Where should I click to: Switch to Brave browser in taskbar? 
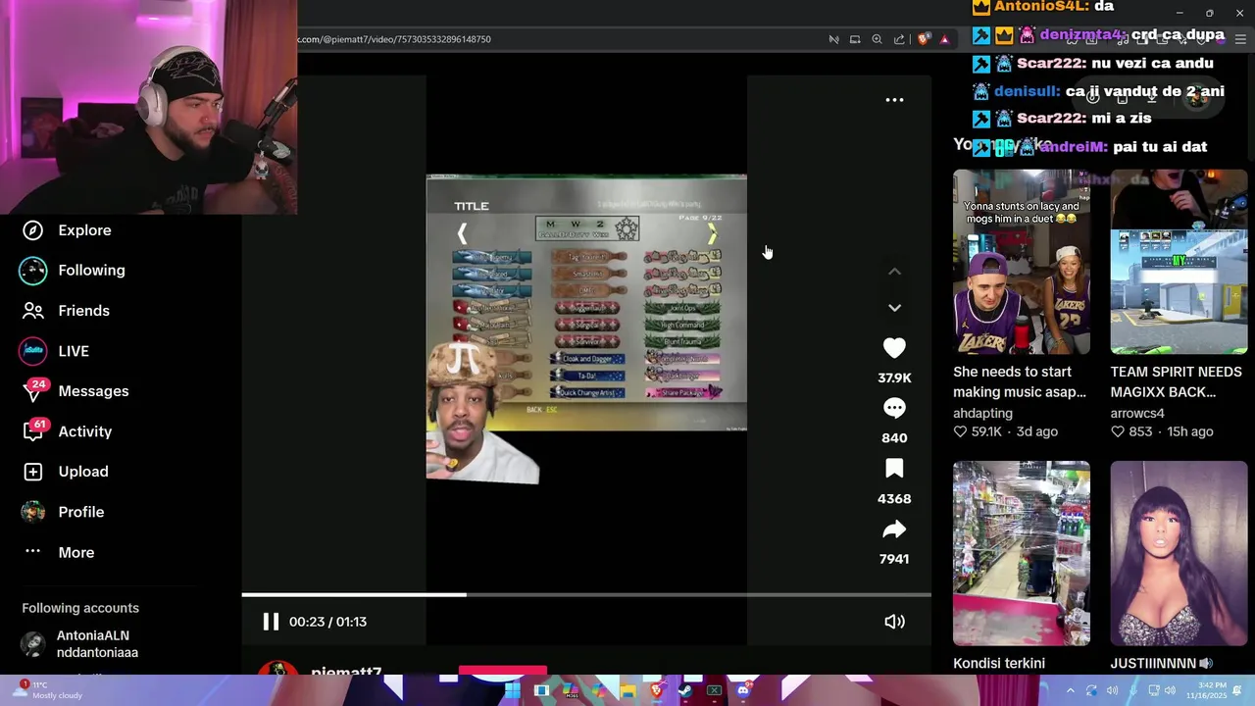pos(657,691)
